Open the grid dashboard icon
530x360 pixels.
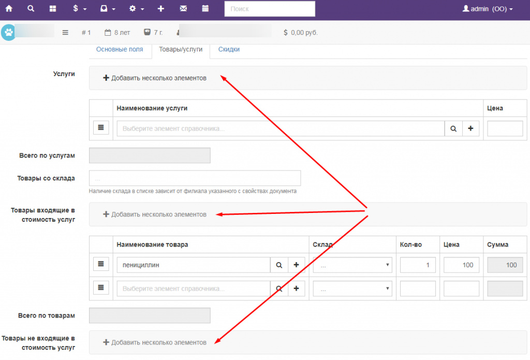tap(53, 8)
